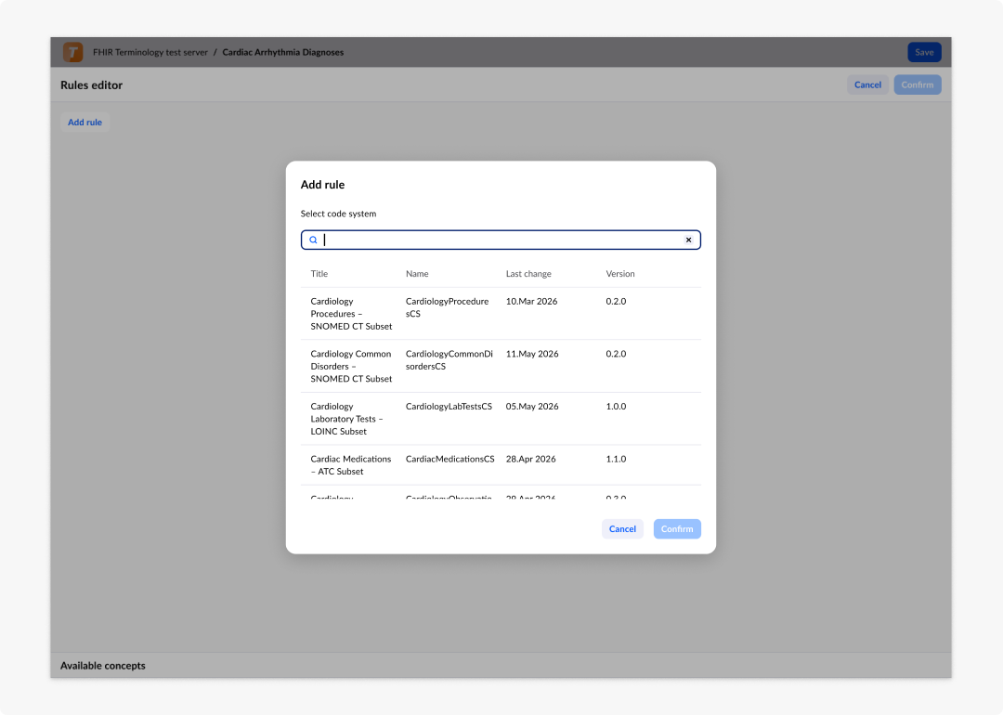Click the Rules editor heading
The height and width of the screenshot is (715, 1003).
coord(91,85)
